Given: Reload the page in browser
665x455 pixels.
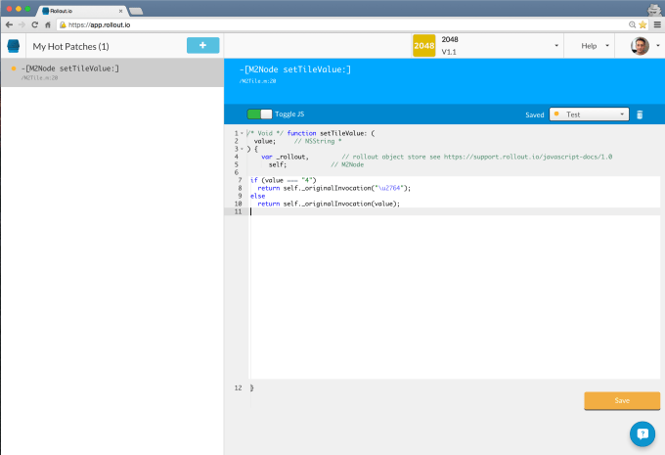Looking at the screenshot, I should [35, 23].
